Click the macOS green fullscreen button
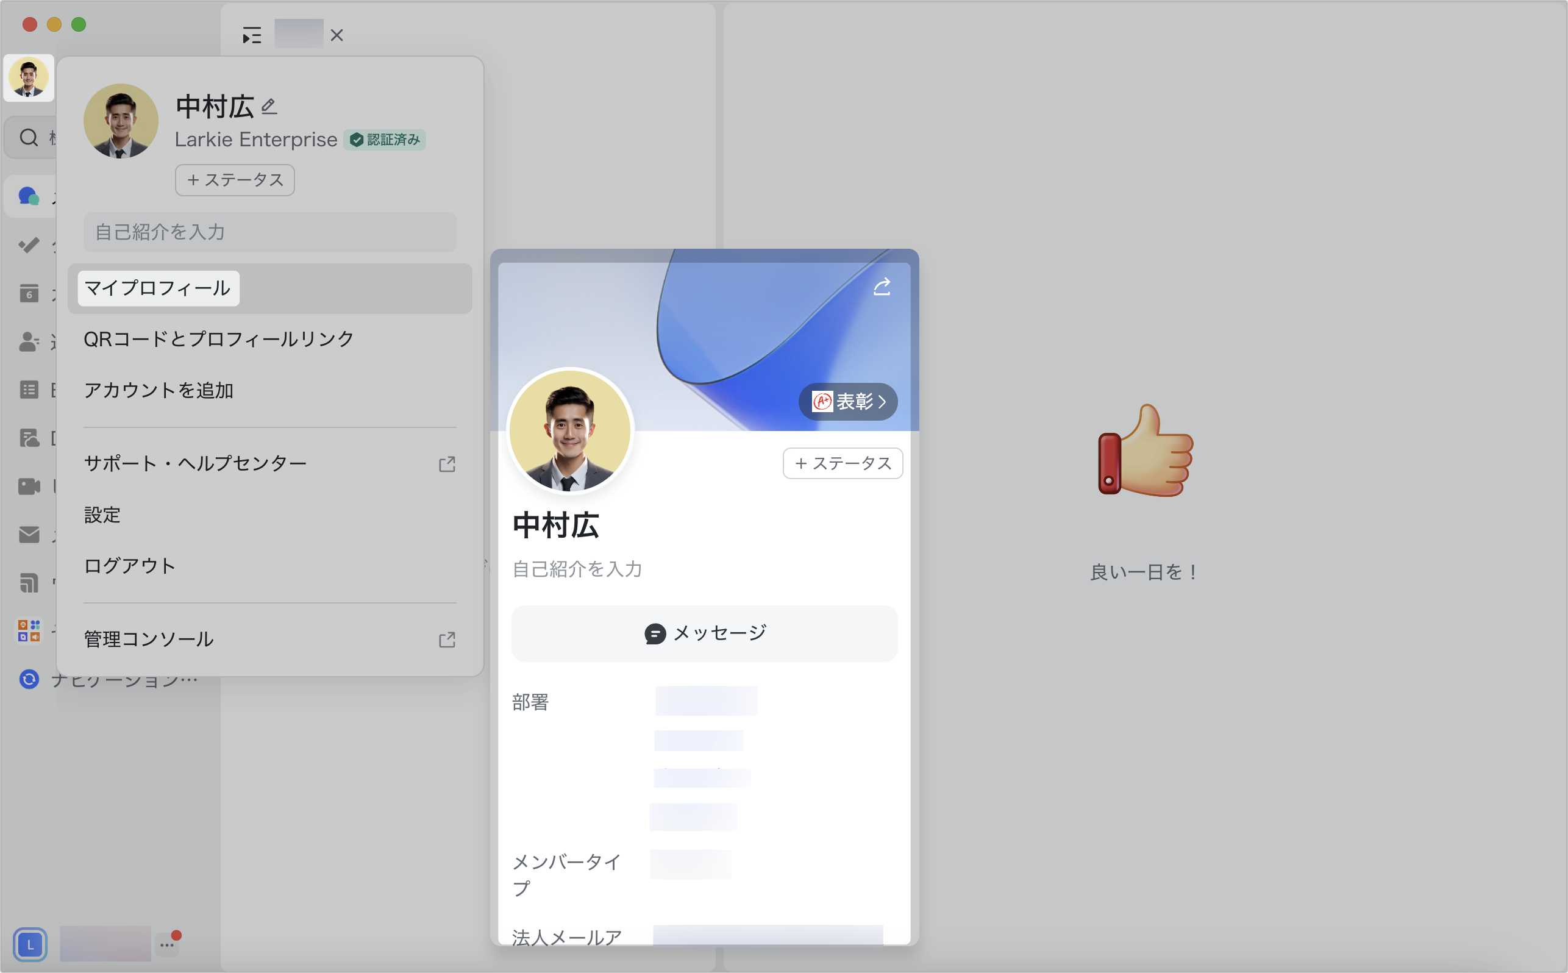Screen dimensions: 1568x973 point(79,24)
